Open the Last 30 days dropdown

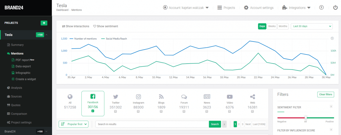312,26
